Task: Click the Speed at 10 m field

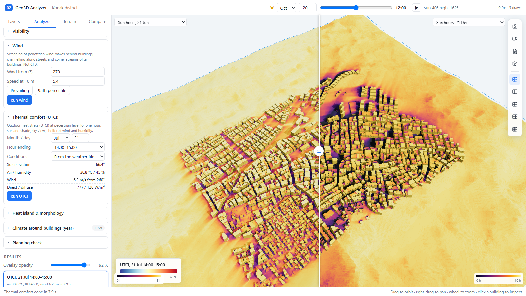Action: pos(78,81)
